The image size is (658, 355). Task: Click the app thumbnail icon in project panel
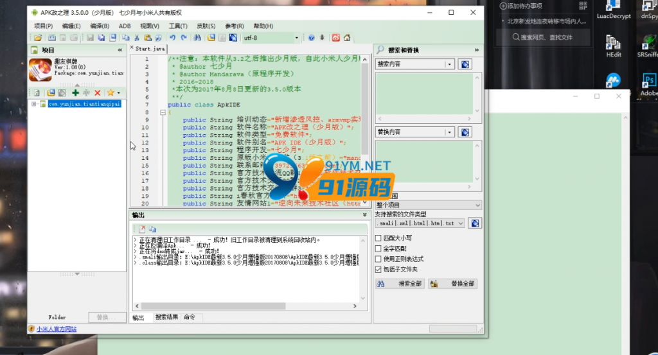click(40, 69)
